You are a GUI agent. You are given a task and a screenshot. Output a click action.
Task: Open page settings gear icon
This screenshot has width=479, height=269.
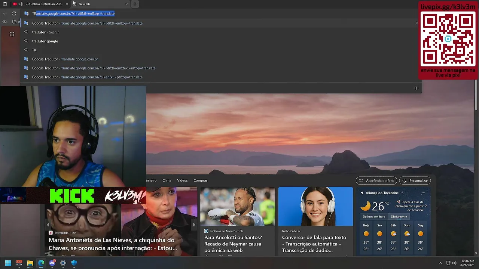coord(416,88)
